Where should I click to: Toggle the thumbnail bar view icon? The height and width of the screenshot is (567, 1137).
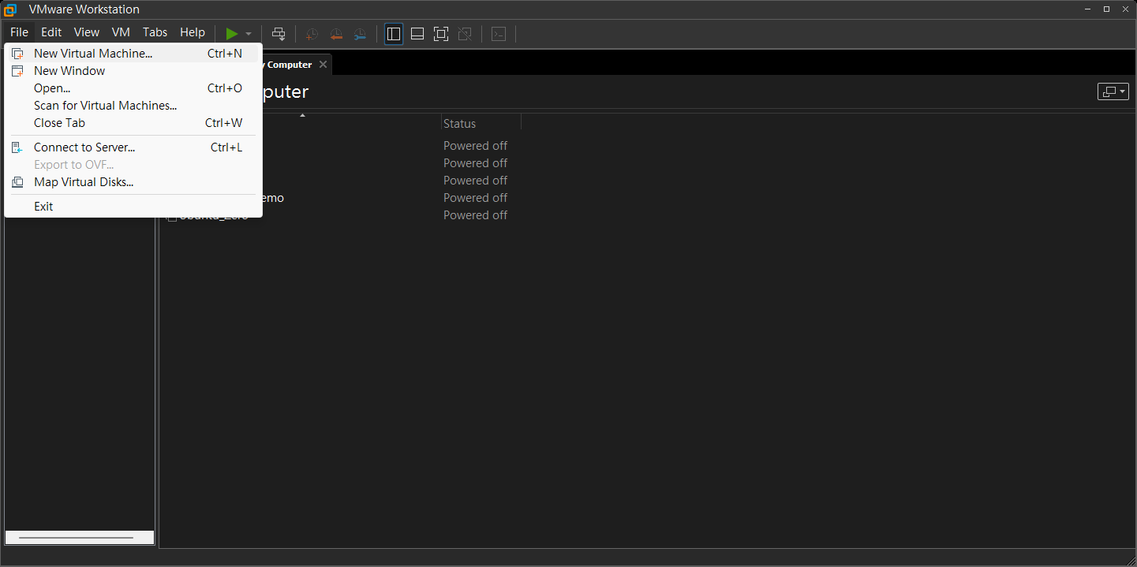tap(417, 33)
